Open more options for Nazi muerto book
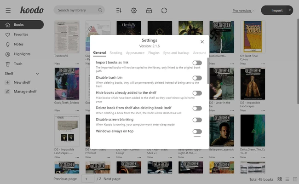299x184 pixels. (x=232, y=63)
